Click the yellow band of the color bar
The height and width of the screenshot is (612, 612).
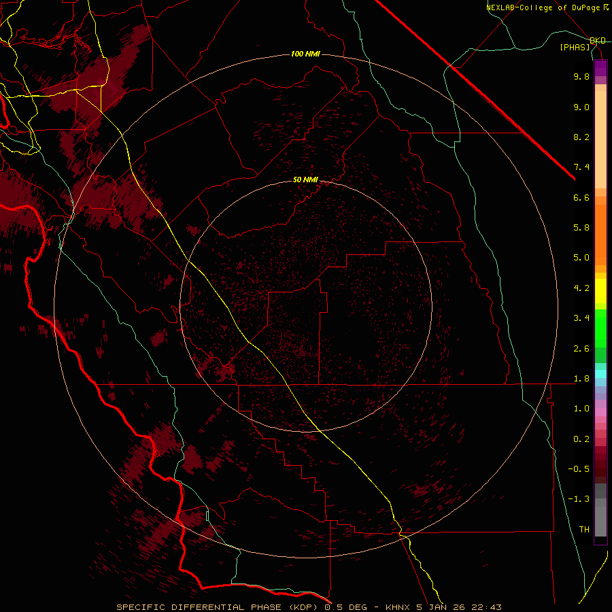[600, 291]
